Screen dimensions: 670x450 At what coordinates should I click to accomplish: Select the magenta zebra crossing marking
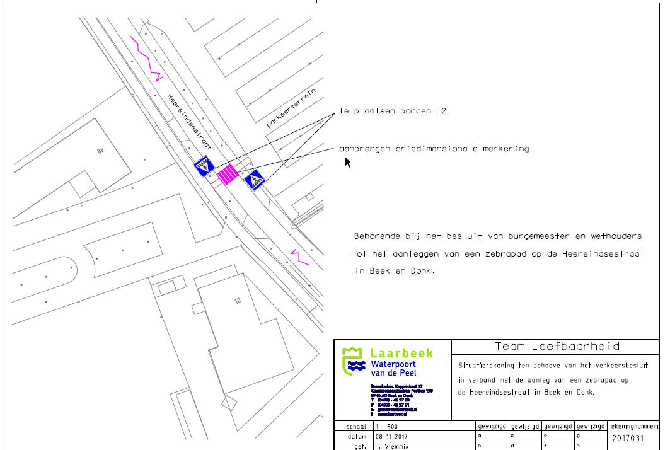[228, 174]
